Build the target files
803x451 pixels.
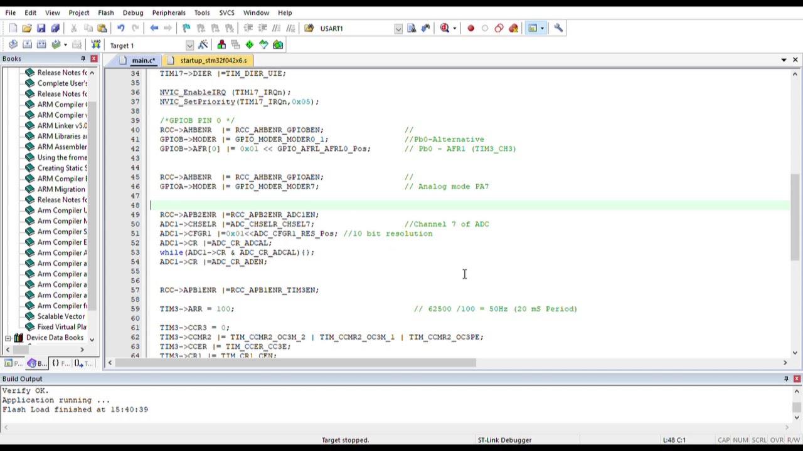click(x=27, y=44)
